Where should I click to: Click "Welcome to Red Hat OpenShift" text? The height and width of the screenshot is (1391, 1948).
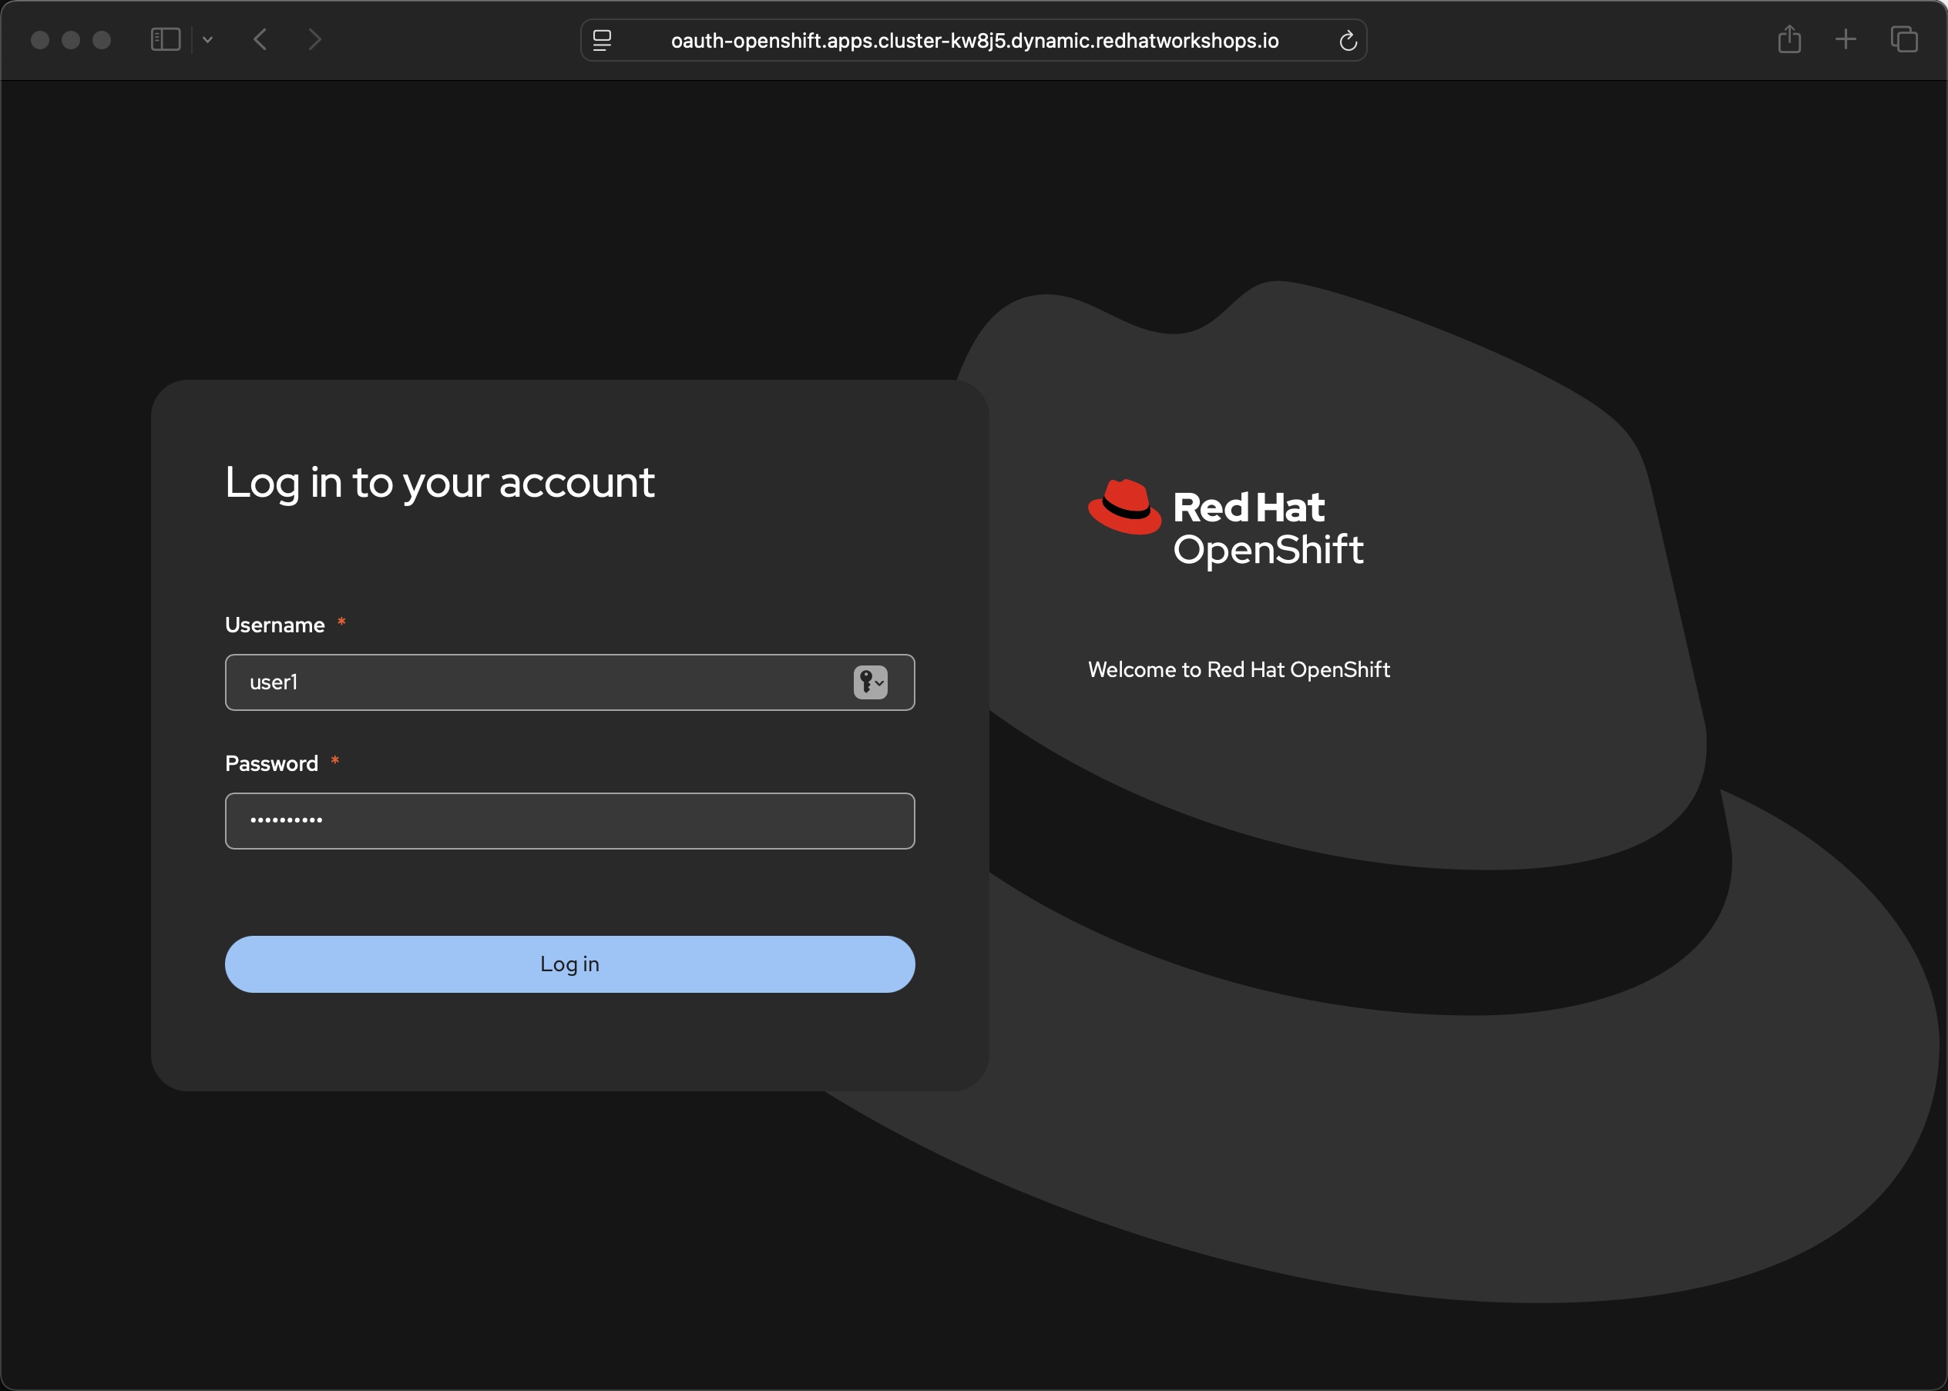(x=1238, y=670)
